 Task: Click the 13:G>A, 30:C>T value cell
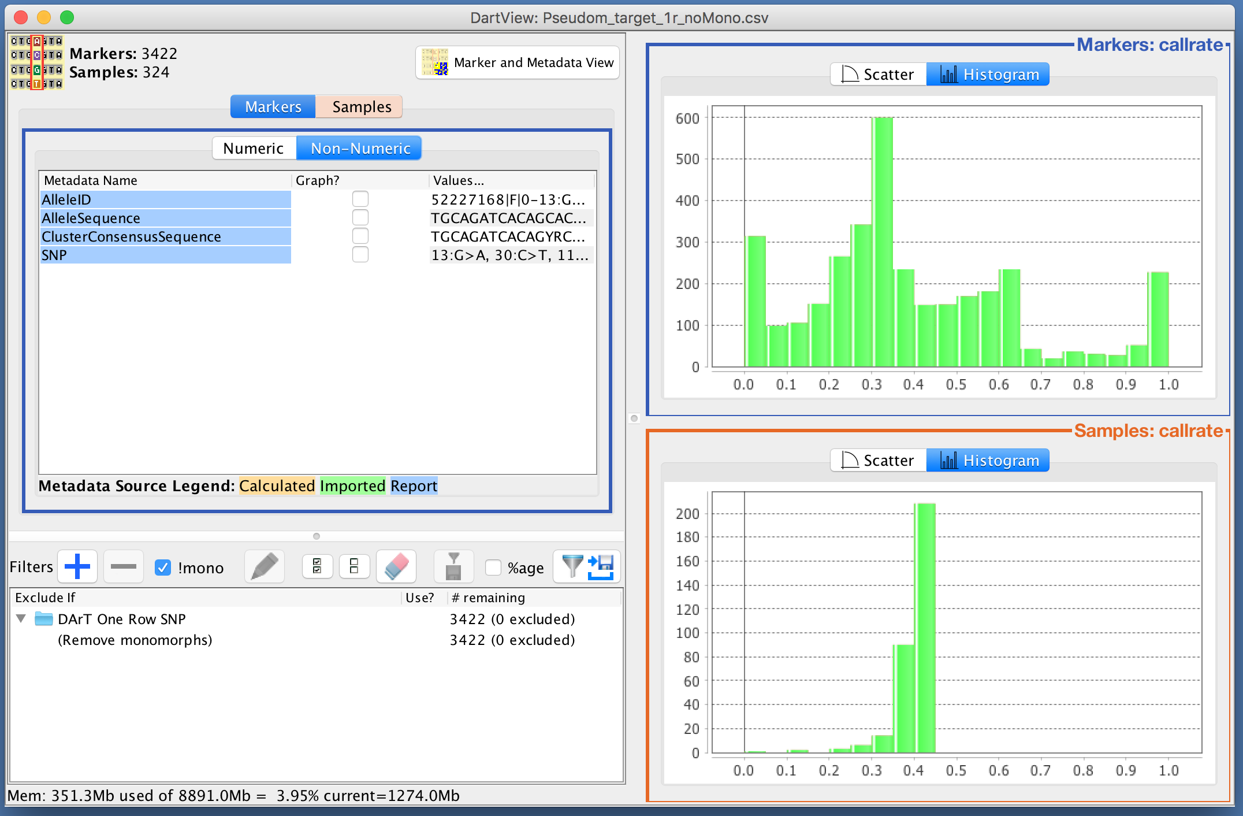511,255
